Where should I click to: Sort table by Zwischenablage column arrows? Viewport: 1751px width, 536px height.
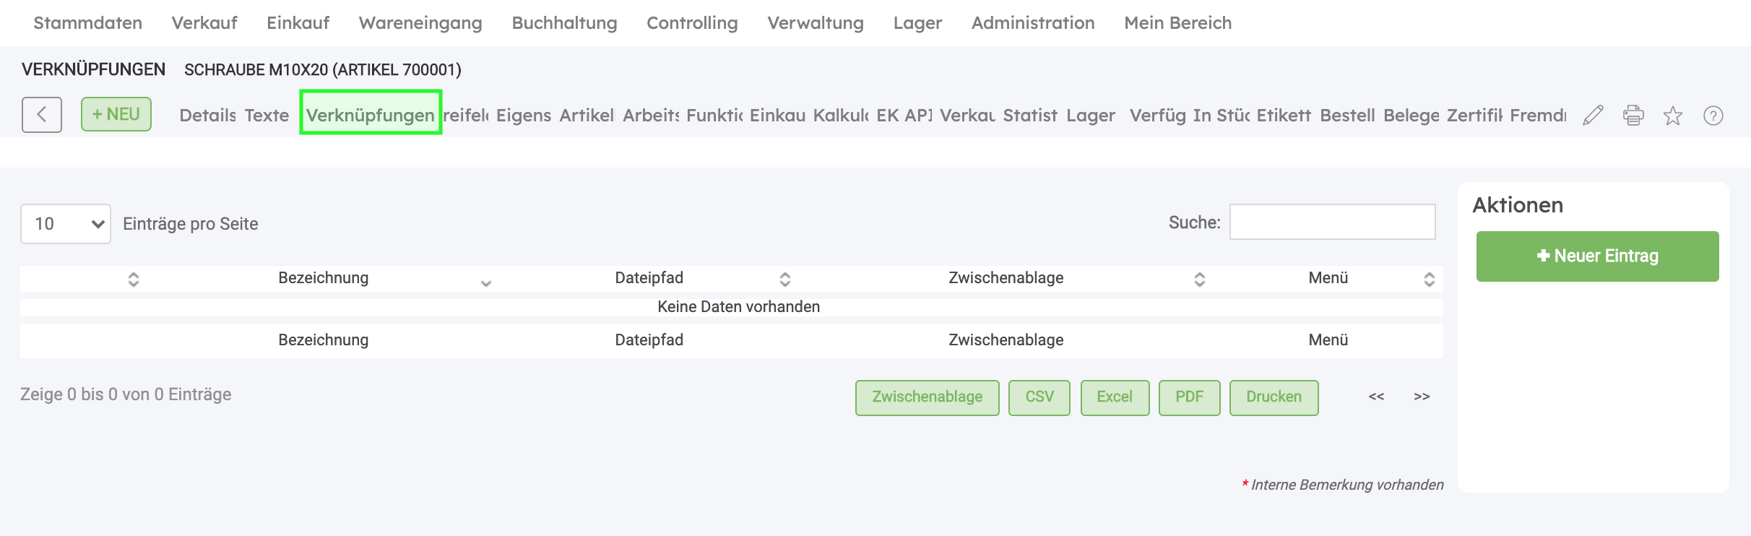pyautogui.click(x=1199, y=279)
